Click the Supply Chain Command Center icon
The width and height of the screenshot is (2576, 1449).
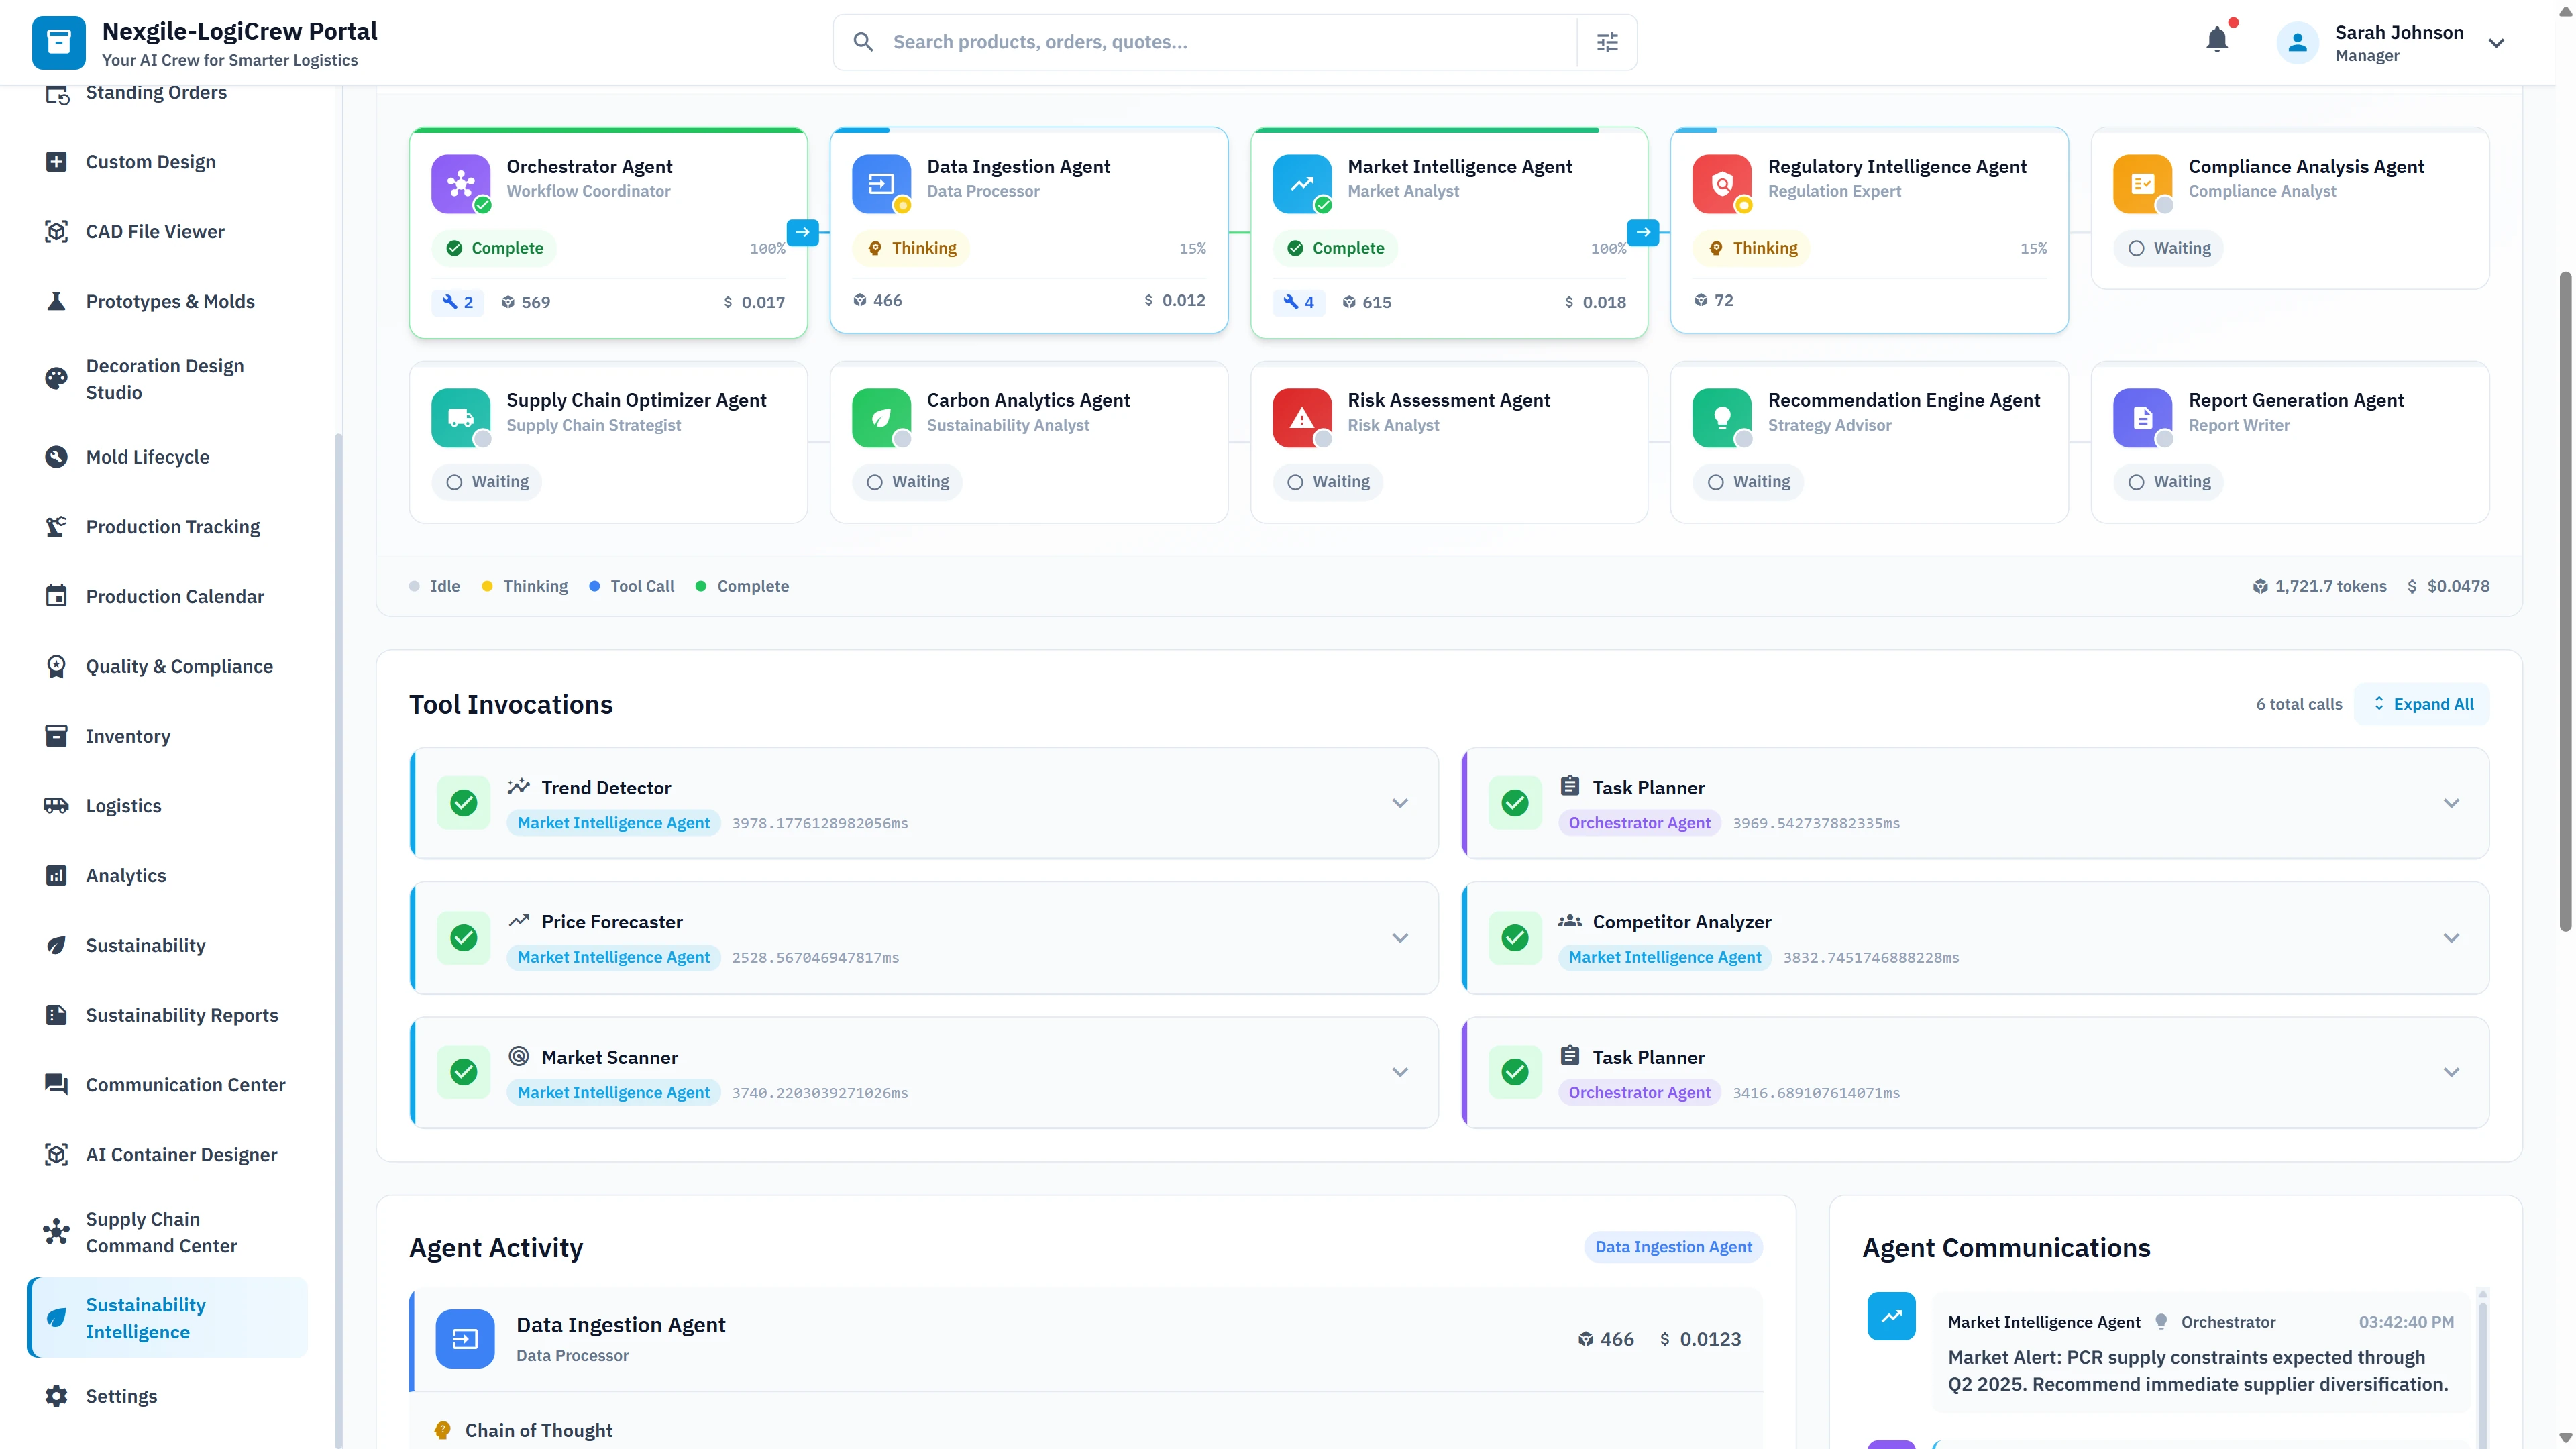(57, 1232)
